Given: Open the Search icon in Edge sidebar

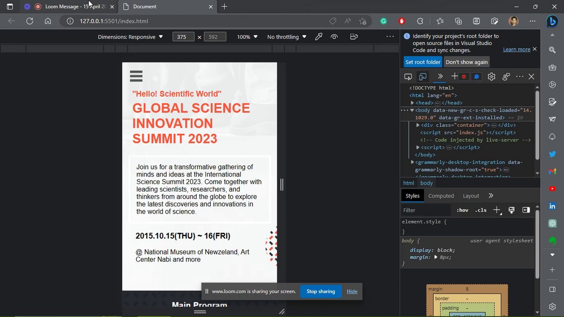Looking at the screenshot, I should 552,50.
